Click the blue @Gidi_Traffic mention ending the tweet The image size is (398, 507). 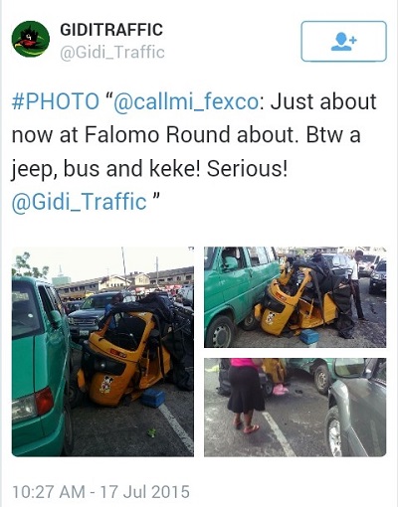tap(79, 202)
